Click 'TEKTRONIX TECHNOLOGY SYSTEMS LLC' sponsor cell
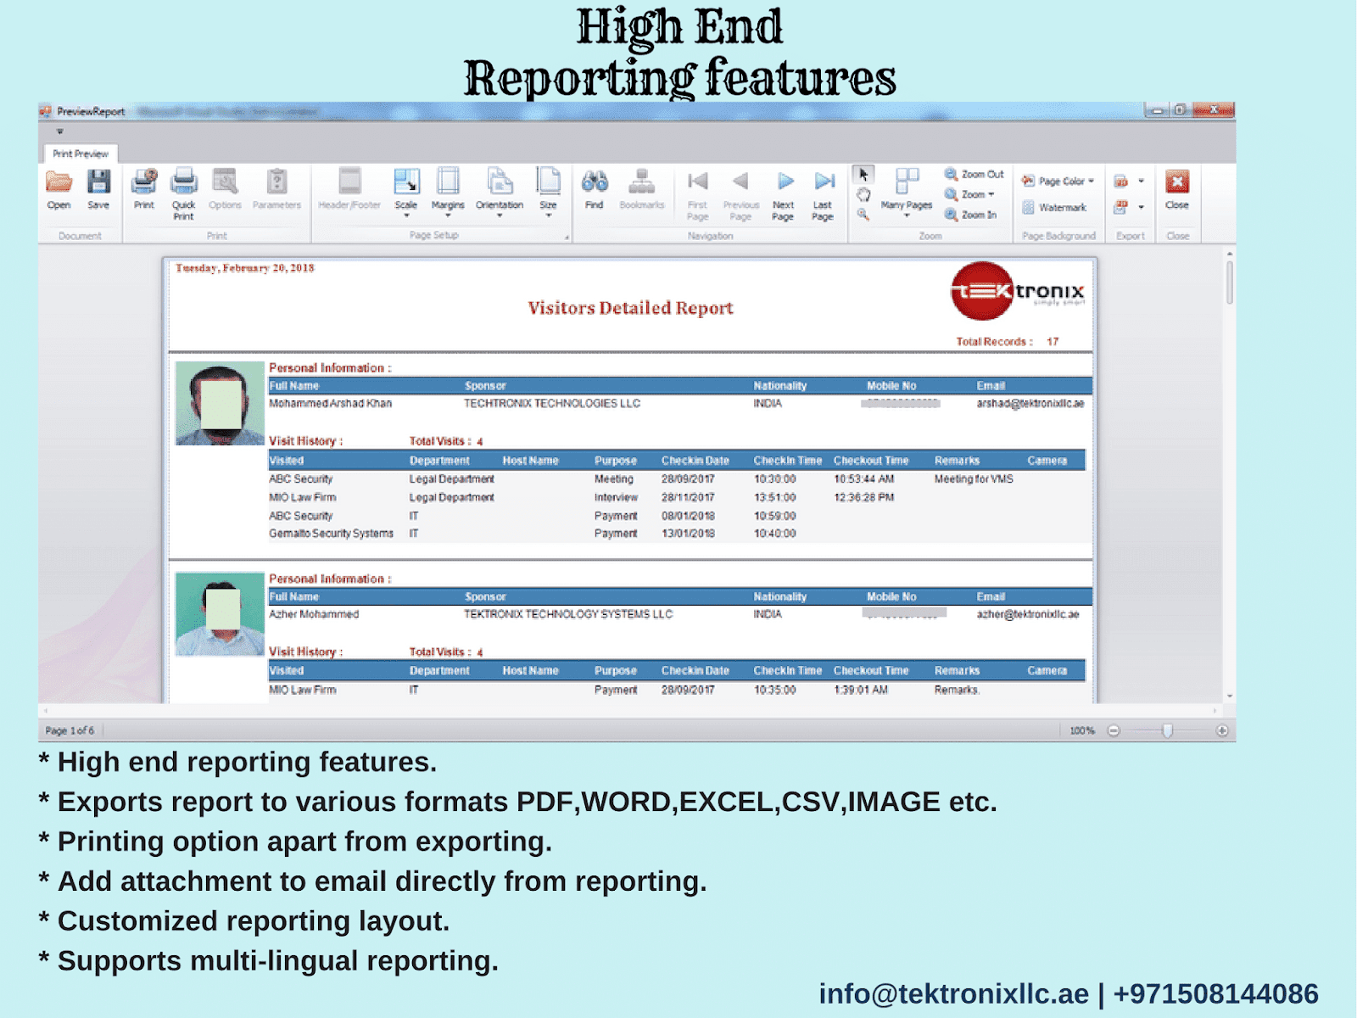The width and height of the screenshot is (1357, 1018). tap(568, 614)
